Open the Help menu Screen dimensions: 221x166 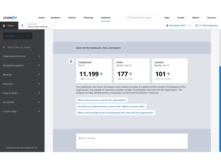pyautogui.click(x=168, y=18)
